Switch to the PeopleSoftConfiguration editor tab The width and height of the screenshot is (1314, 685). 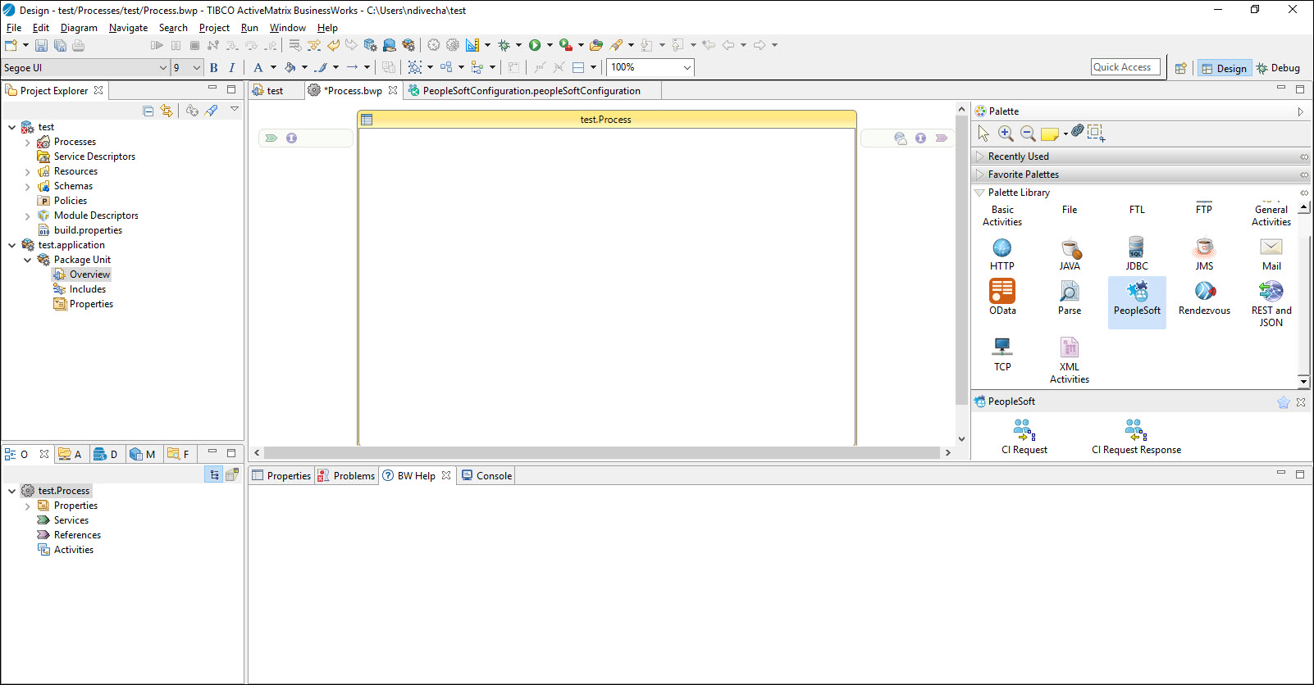point(532,91)
